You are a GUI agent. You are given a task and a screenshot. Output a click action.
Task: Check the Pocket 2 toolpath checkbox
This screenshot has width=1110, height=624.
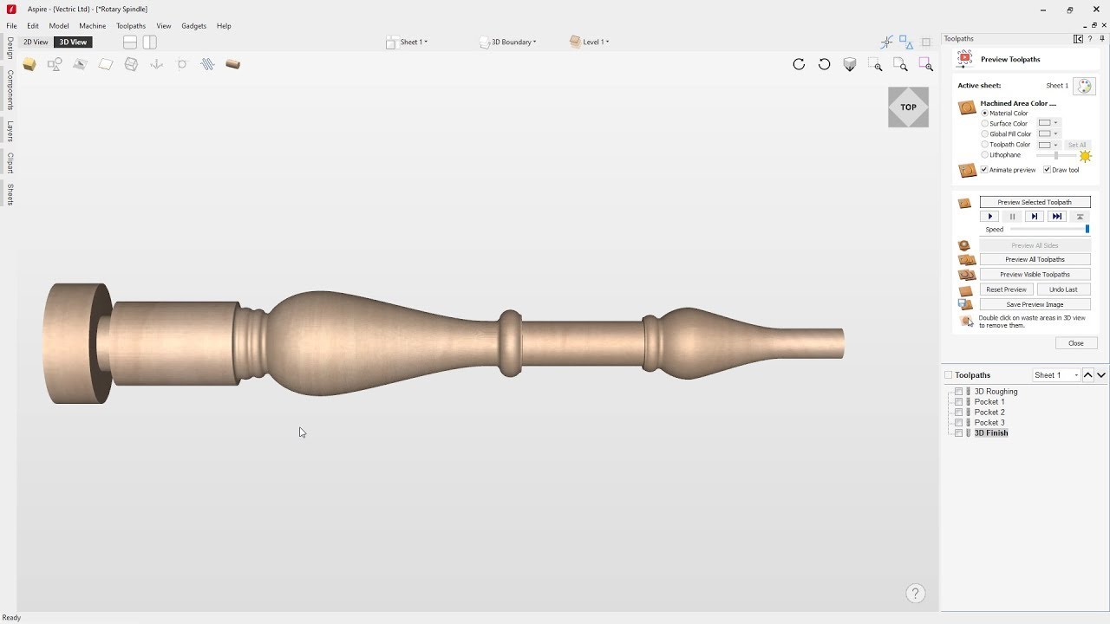point(958,413)
